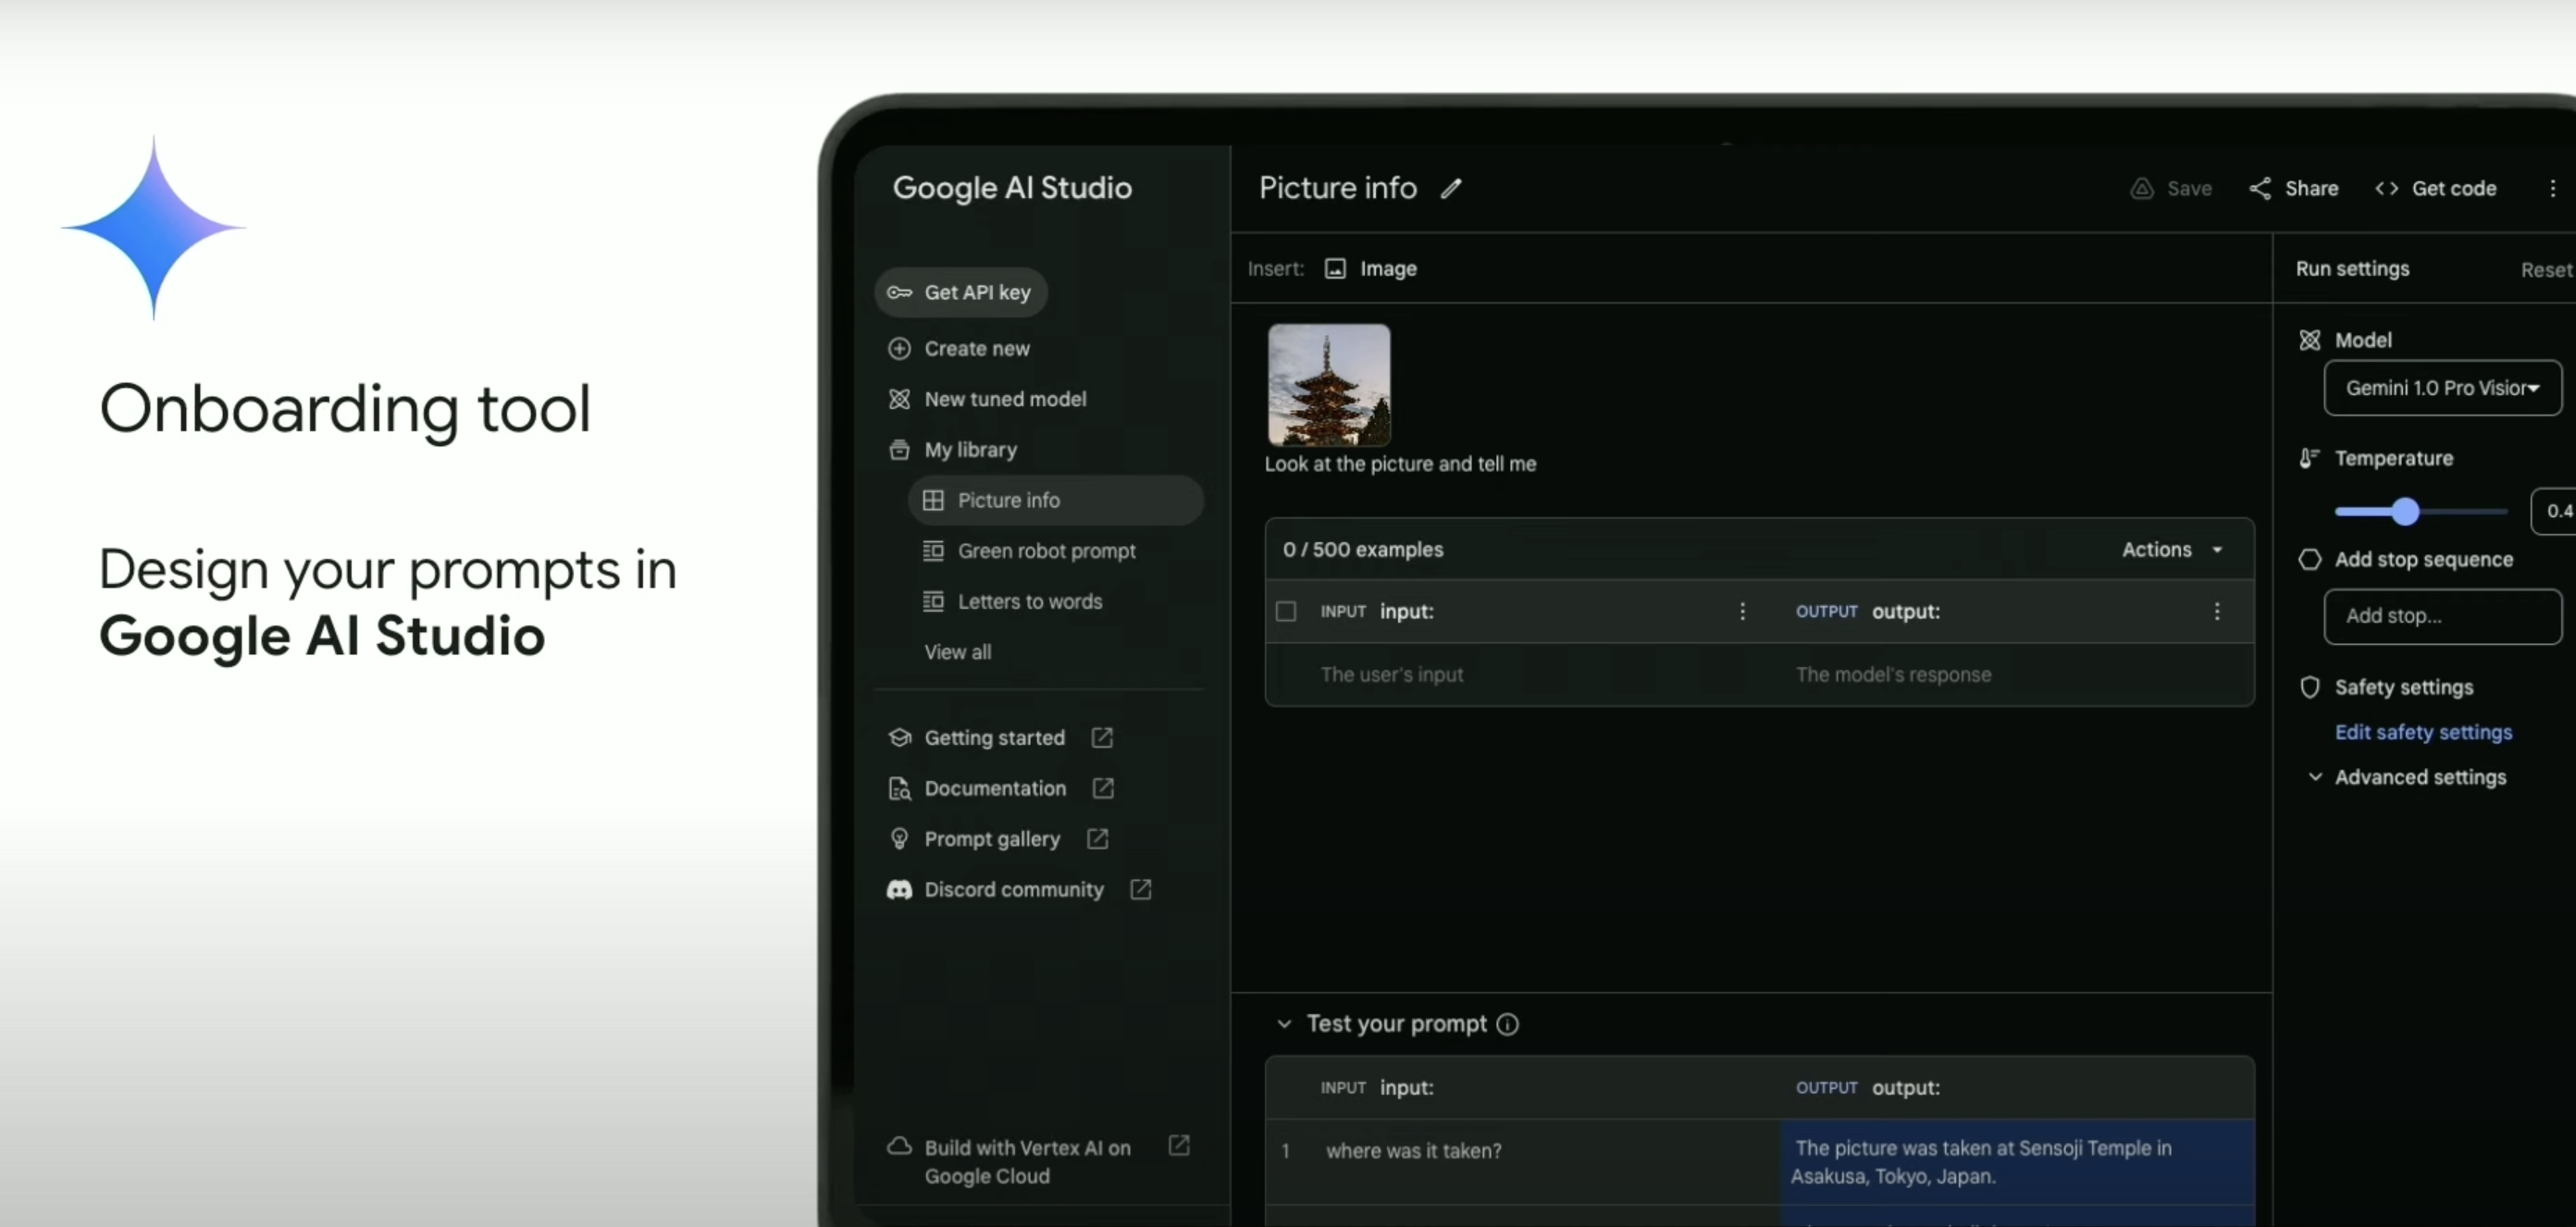Click the key icon beside Get API key
Screen dimensions: 2576x1227
[x=899, y=292]
